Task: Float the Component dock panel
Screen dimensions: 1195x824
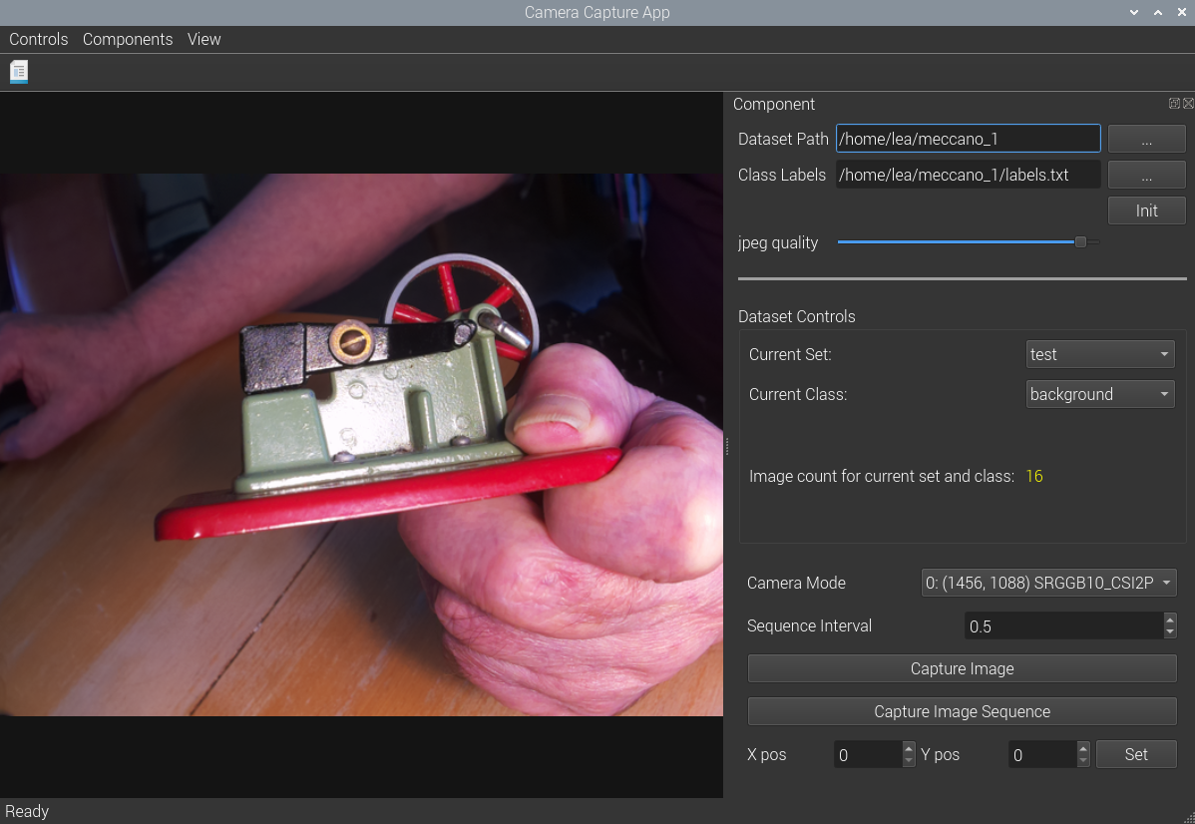Action: (1174, 103)
